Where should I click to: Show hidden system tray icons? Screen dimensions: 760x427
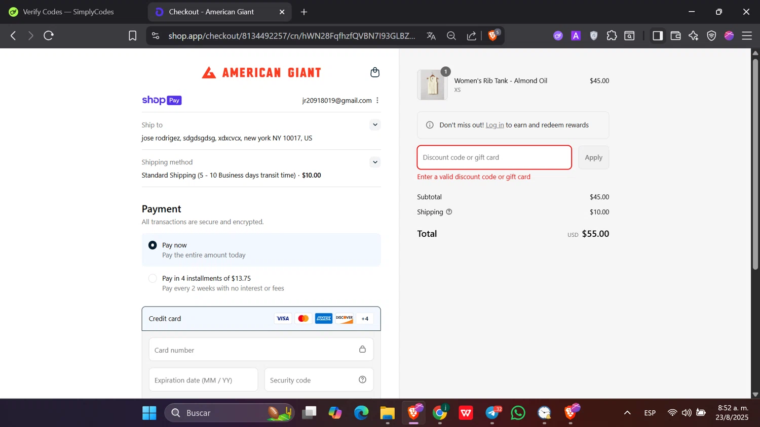(627, 413)
